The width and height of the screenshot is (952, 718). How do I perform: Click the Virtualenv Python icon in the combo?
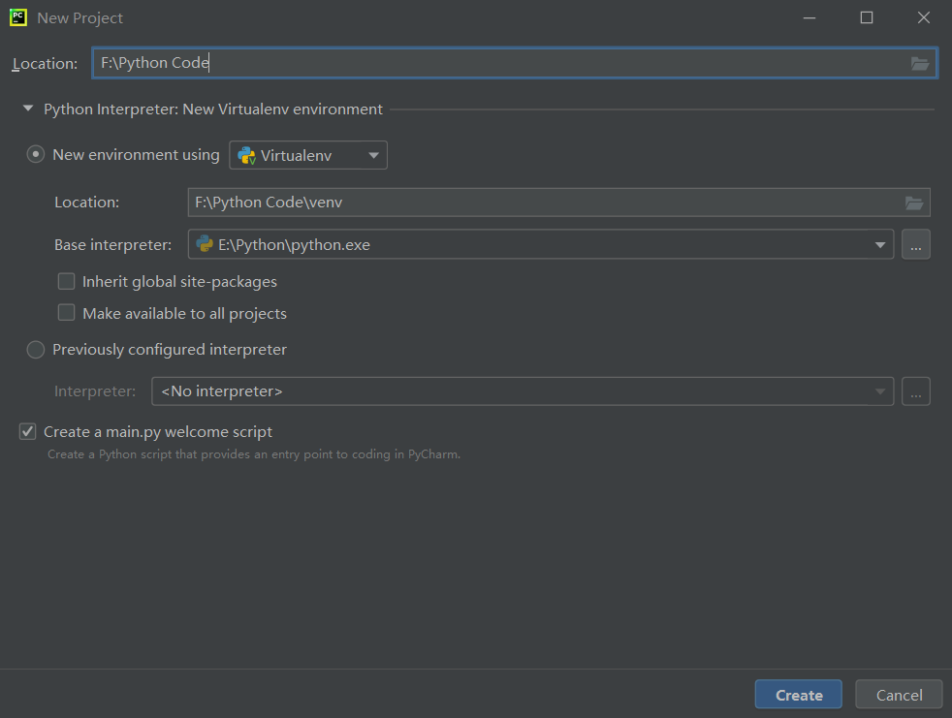click(246, 155)
